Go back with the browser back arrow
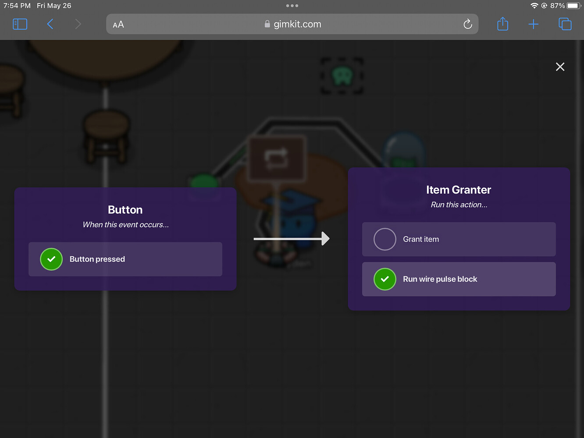Screen dimensions: 584x438 pyautogui.click(x=50, y=24)
